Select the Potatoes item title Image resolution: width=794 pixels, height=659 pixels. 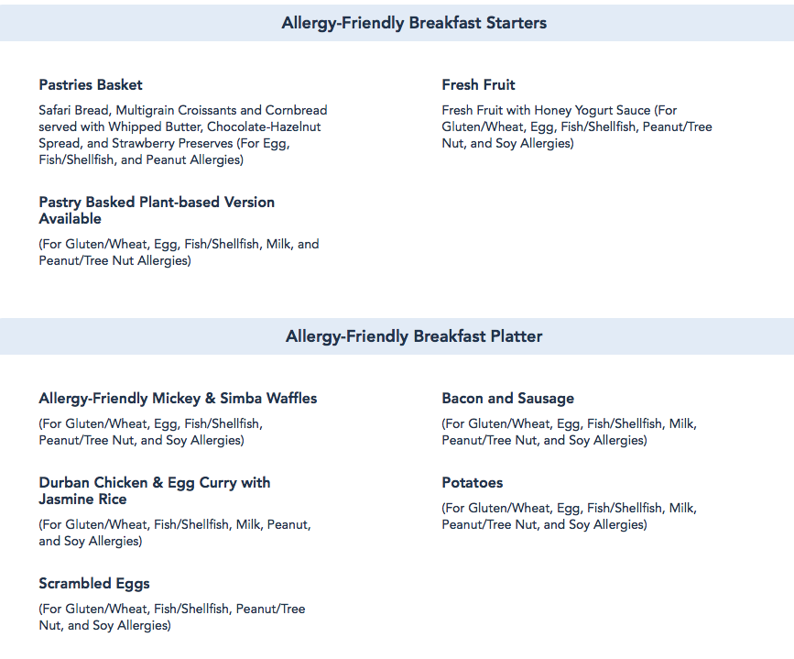[472, 483]
